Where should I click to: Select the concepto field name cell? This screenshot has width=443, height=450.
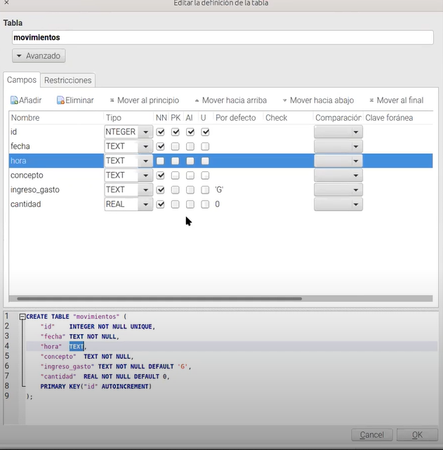(x=56, y=176)
